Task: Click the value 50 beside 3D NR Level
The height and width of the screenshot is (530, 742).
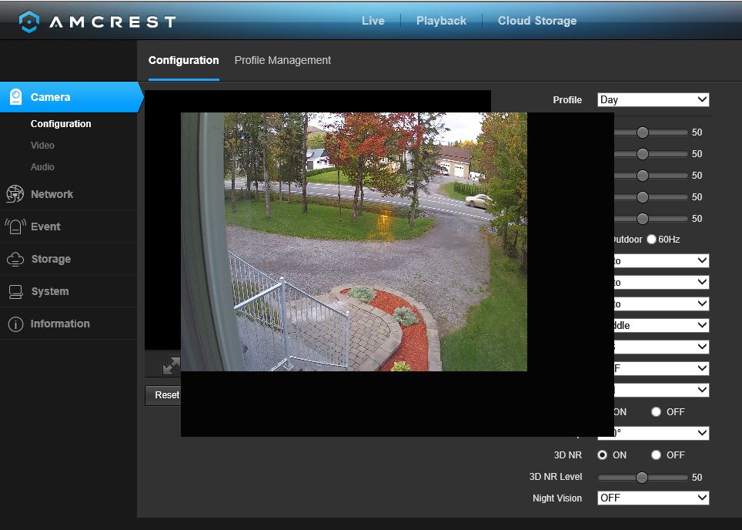Action: tap(697, 478)
